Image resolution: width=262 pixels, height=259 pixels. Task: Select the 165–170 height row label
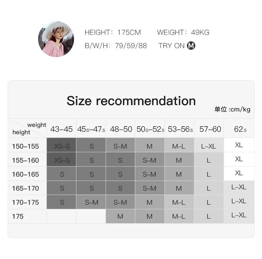[x=26, y=188]
